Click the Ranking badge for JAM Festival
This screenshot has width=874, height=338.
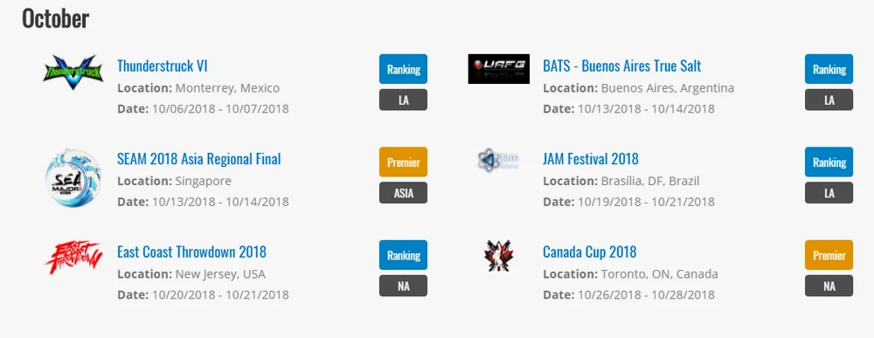(x=829, y=162)
